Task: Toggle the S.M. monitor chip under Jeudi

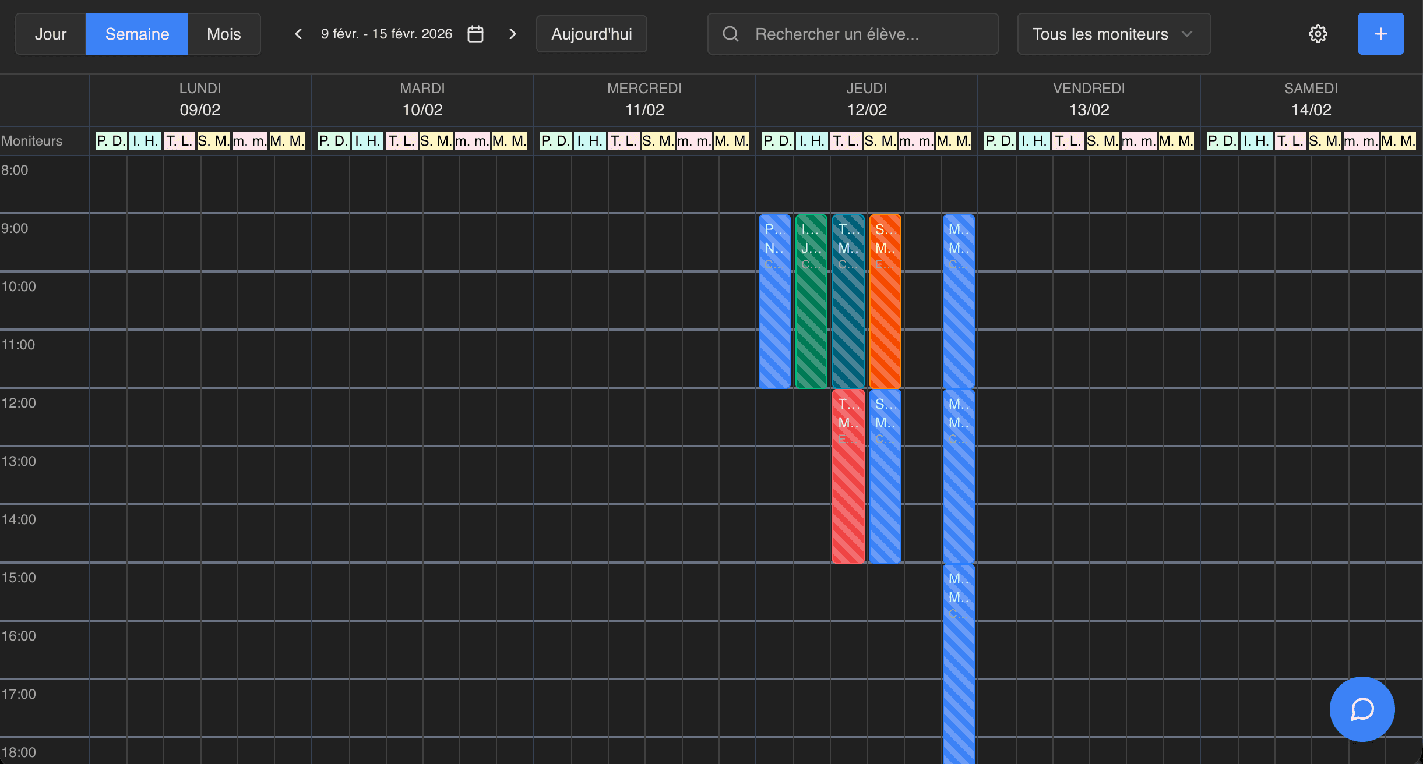Action: point(881,140)
